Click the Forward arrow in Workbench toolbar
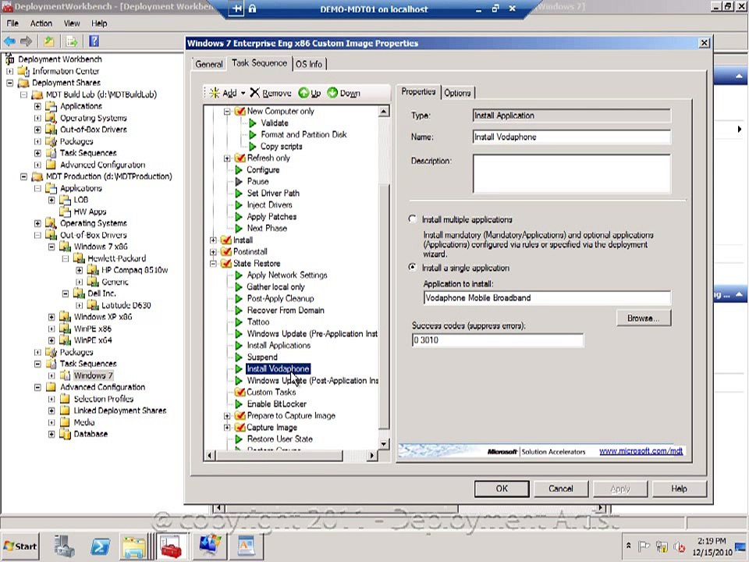Viewport: 749px width, 562px height. pos(27,41)
